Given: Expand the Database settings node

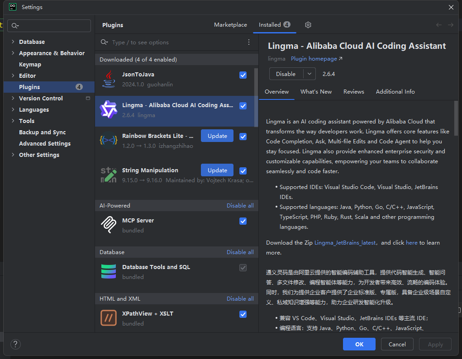Looking at the screenshot, I should [13, 42].
